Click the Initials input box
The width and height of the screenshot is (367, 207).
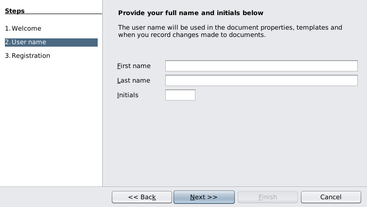click(180, 95)
